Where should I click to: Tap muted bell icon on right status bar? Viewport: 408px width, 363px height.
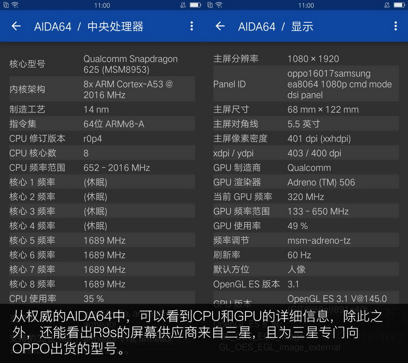pos(387,5)
